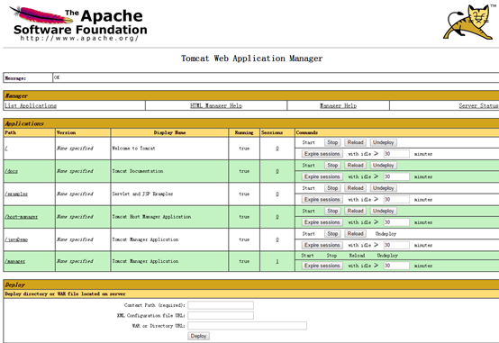Click the 'Running' column header
Screen dimensions: 499x343
[x=244, y=132]
